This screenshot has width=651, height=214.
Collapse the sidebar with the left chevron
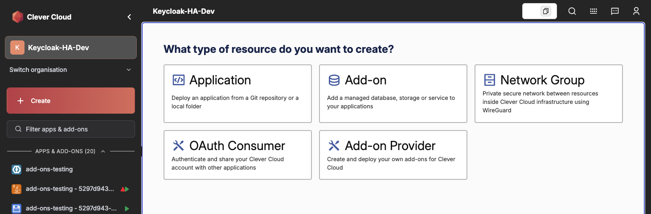pos(129,17)
